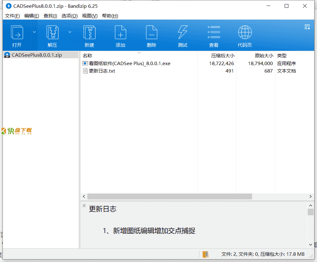Click the View (查看) list icon

(214, 32)
